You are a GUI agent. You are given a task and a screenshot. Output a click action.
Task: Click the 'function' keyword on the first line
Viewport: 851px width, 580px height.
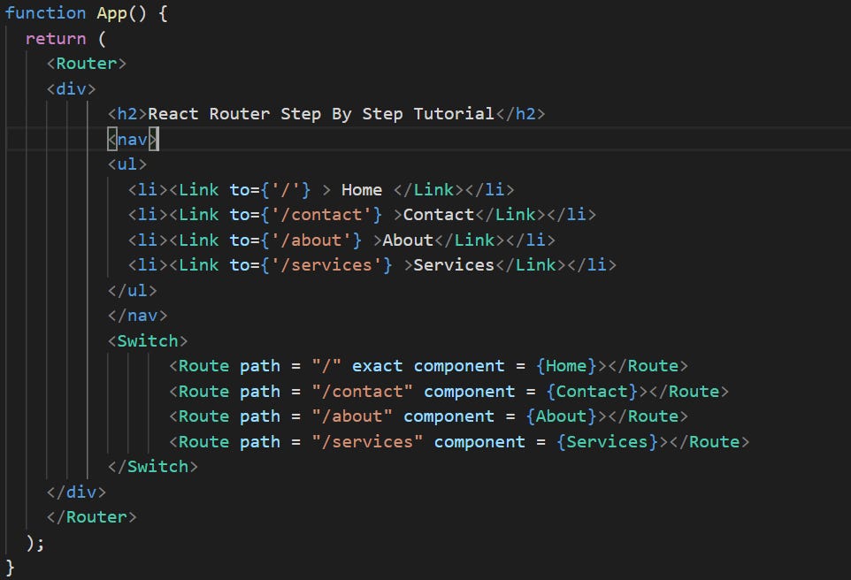(x=45, y=13)
